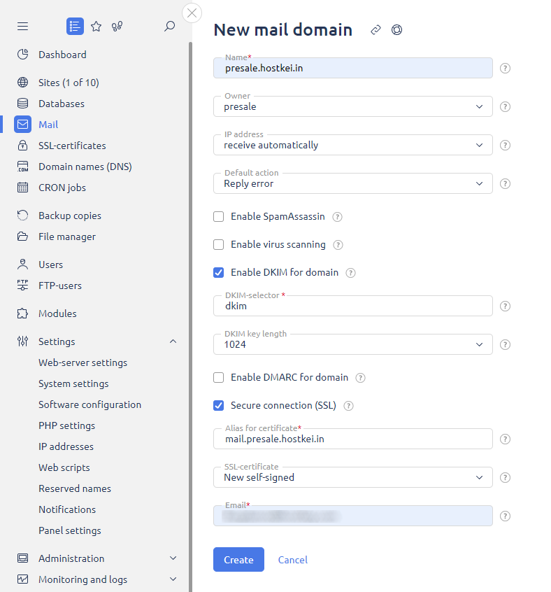Open SSL-certificates in the sidebar
This screenshot has height=592, width=551.
pyautogui.click(x=72, y=146)
